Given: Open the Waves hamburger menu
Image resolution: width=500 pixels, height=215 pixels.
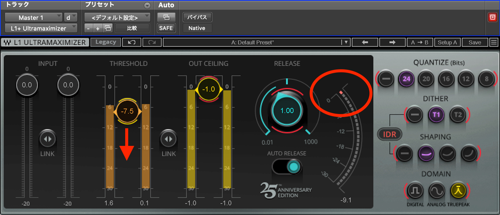Looking at the screenshot, I should point(494,42).
